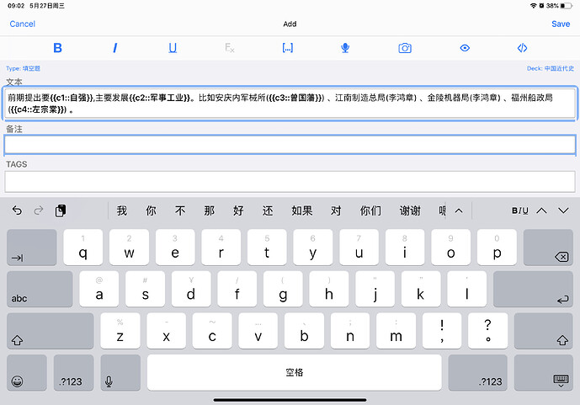Toggle the right shift key
The image size is (580, 405).
[x=543, y=331]
